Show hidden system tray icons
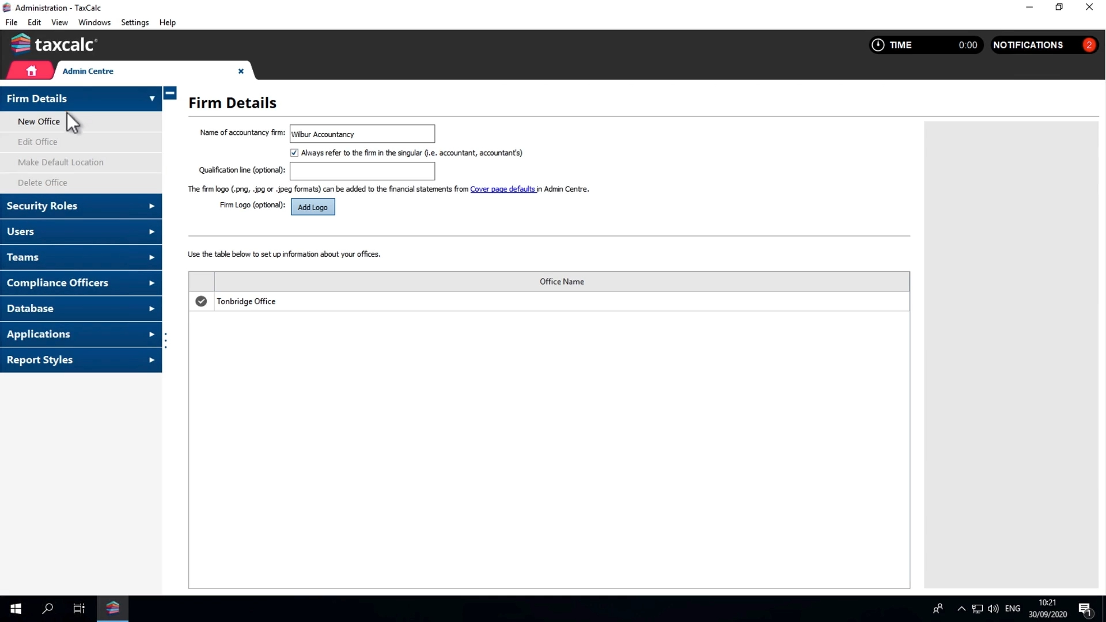1106x622 pixels. pos(961,609)
